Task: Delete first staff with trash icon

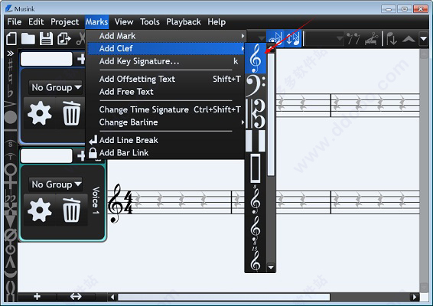Action: (72, 113)
